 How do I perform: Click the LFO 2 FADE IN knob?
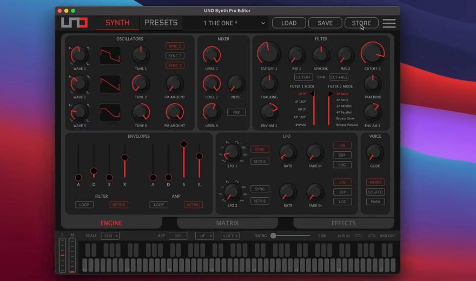click(x=315, y=192)
